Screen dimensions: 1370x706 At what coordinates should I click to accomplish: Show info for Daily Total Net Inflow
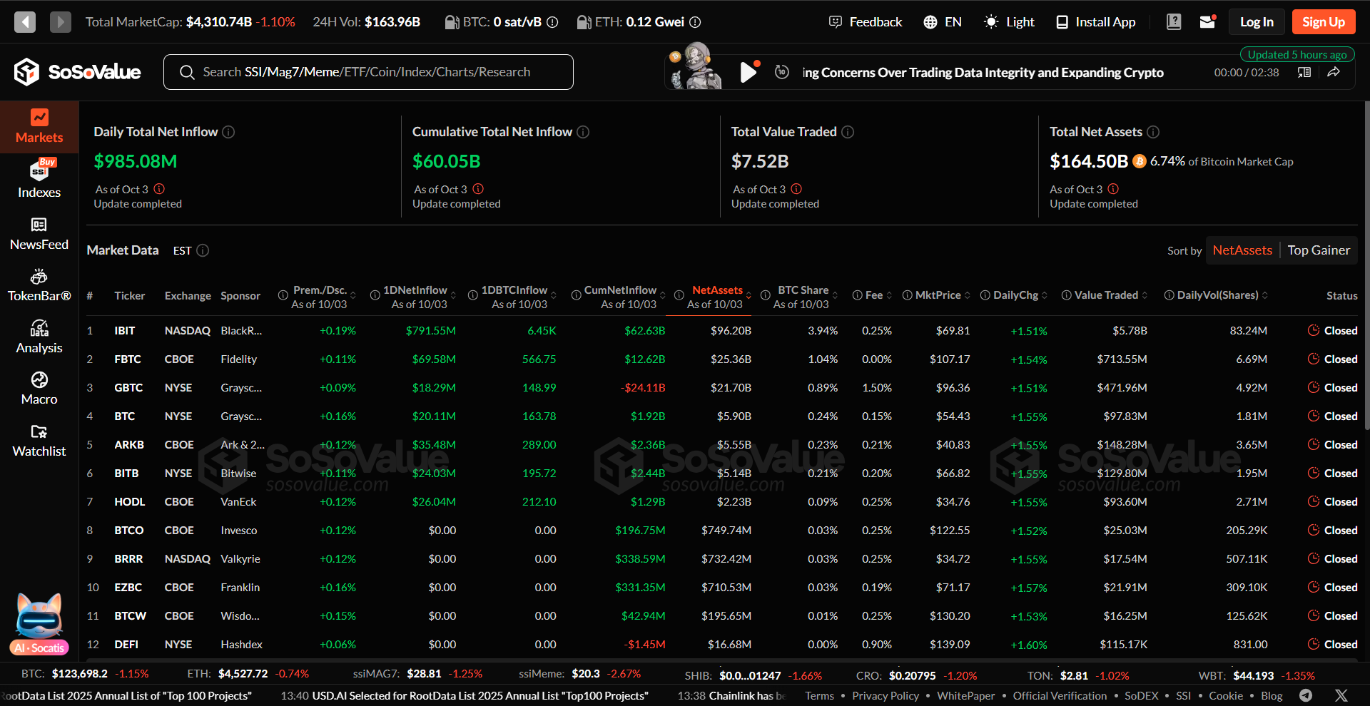pos(228,132)
